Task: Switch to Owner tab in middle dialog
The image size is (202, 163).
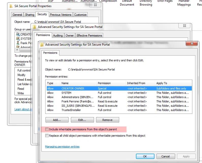Action: [x=70, y=35]
